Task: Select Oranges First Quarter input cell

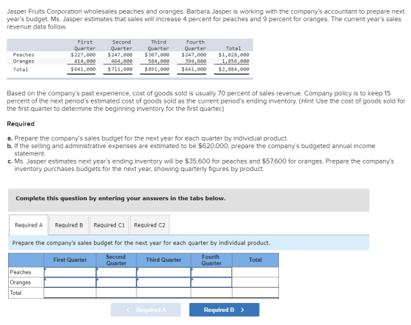Action: pos(70,282)
